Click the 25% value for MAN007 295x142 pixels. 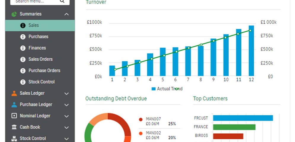tap(172, 124)
